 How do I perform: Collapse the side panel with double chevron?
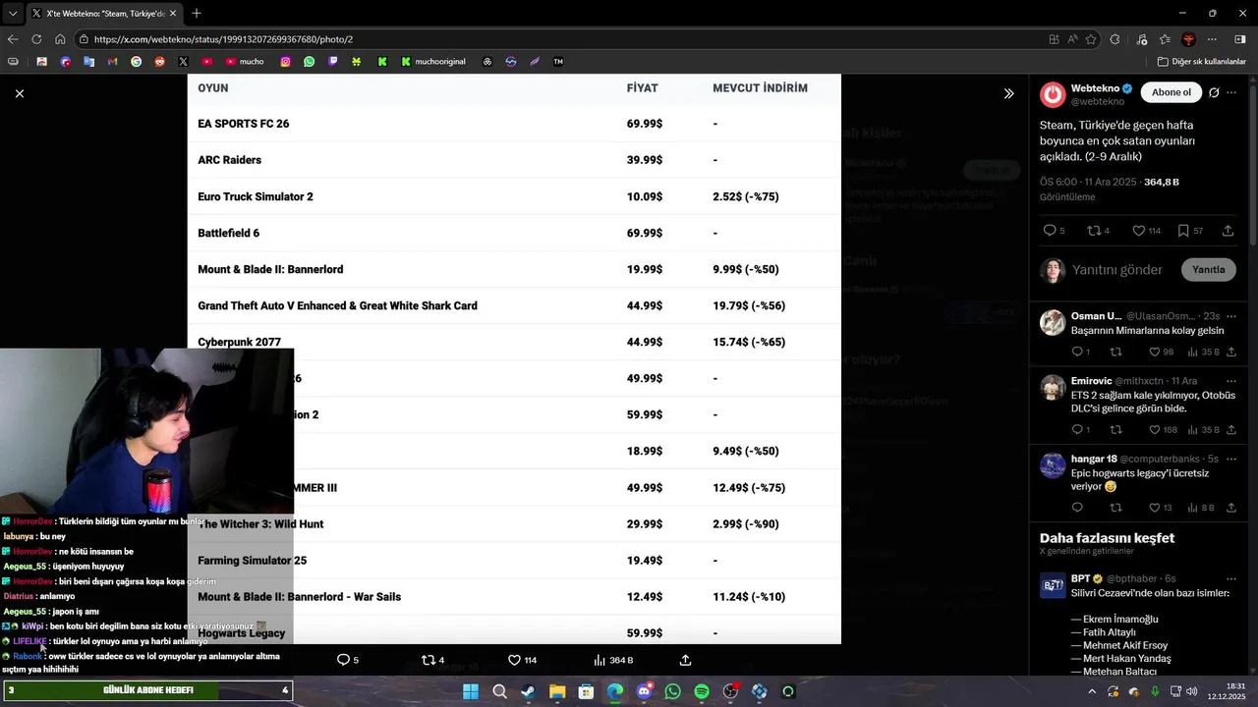(1008, 93)
